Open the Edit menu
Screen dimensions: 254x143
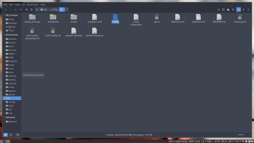click(x=11, y=5)
